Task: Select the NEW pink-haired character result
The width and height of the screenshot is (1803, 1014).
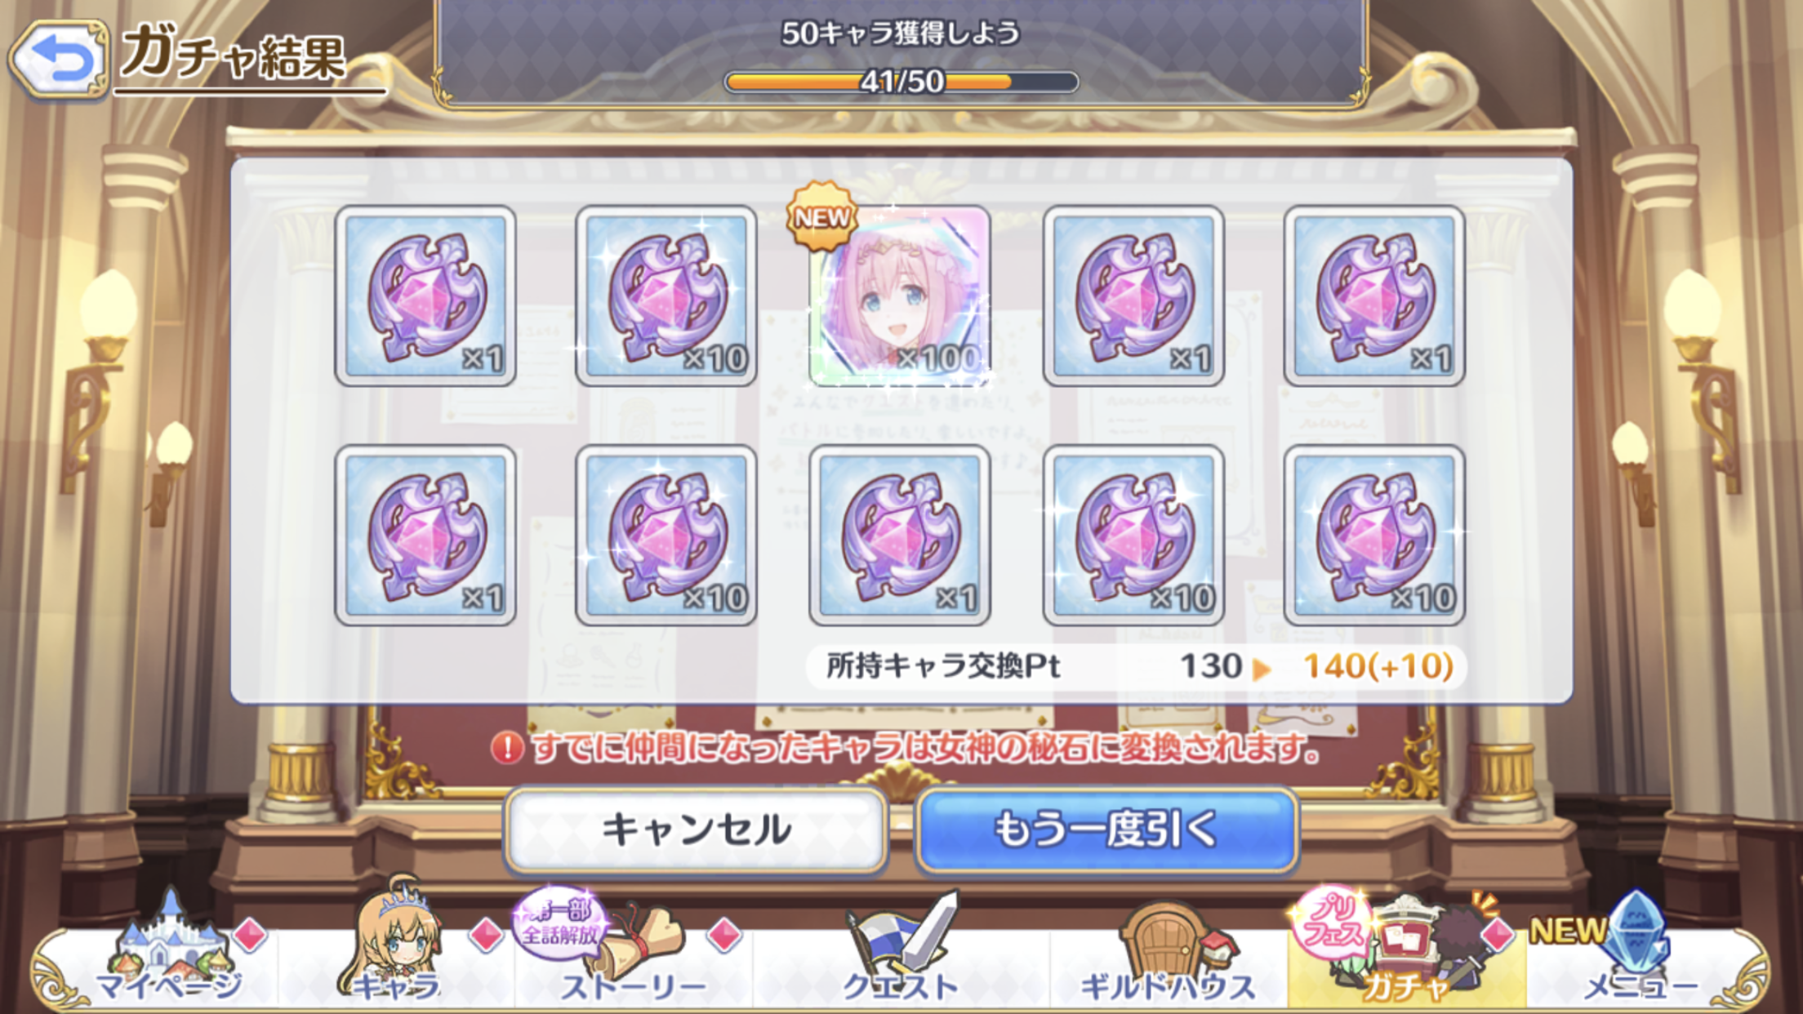Action: (900, 296)
